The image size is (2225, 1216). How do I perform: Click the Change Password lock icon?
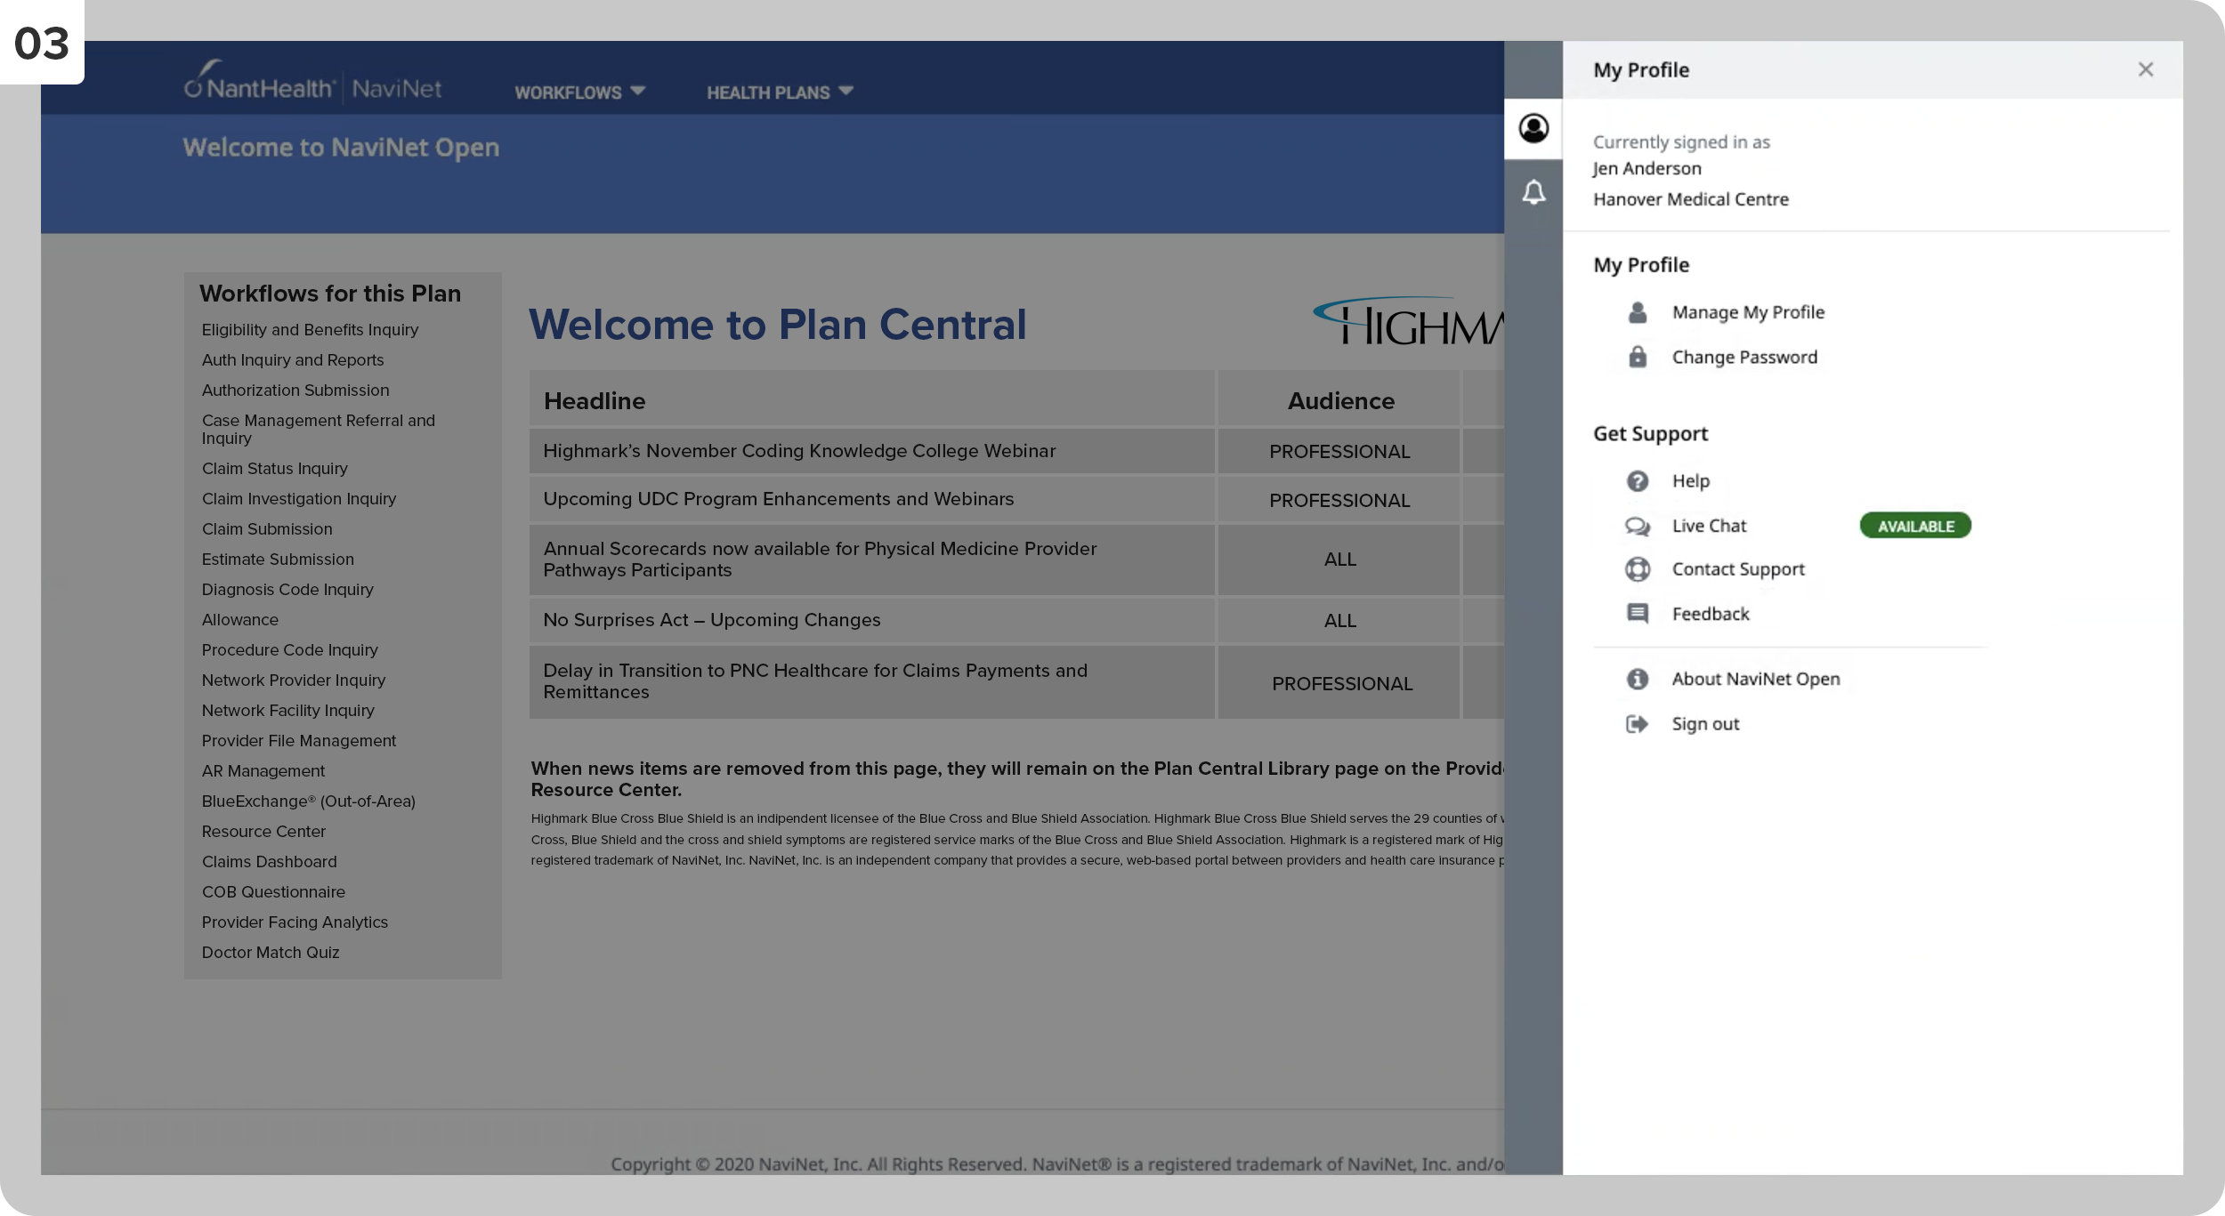[x=1638, y=357]
